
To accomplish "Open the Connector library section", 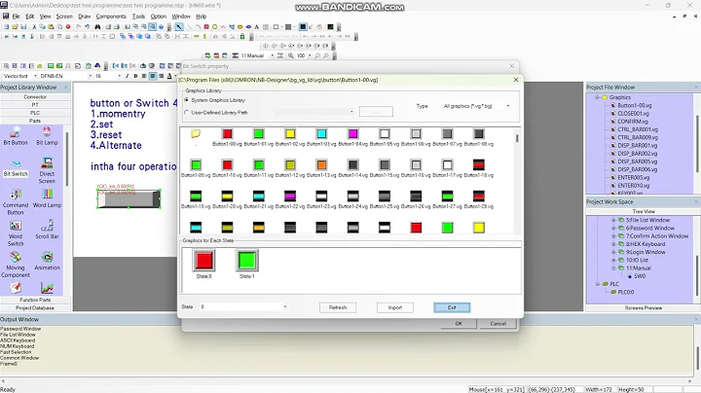I will click(35, 97).
